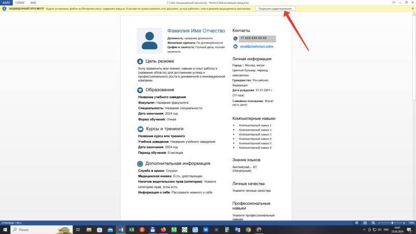Open the Calculator from the taskbar
This screenshot has height=234, width=416.
point(227,230)
